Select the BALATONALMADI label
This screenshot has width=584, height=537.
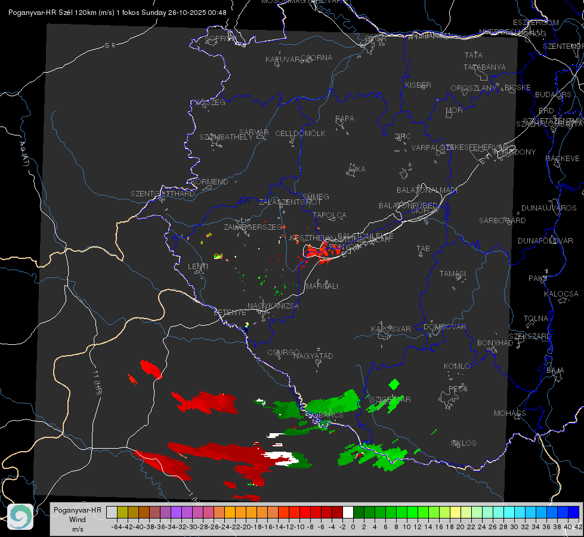click(x=427, y=190)
